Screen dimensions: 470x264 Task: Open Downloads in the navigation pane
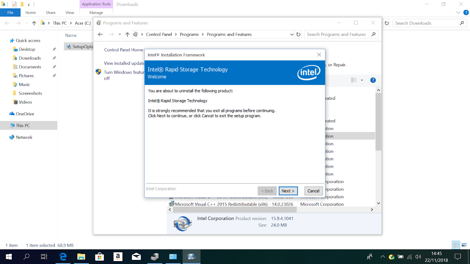point(30,58)
